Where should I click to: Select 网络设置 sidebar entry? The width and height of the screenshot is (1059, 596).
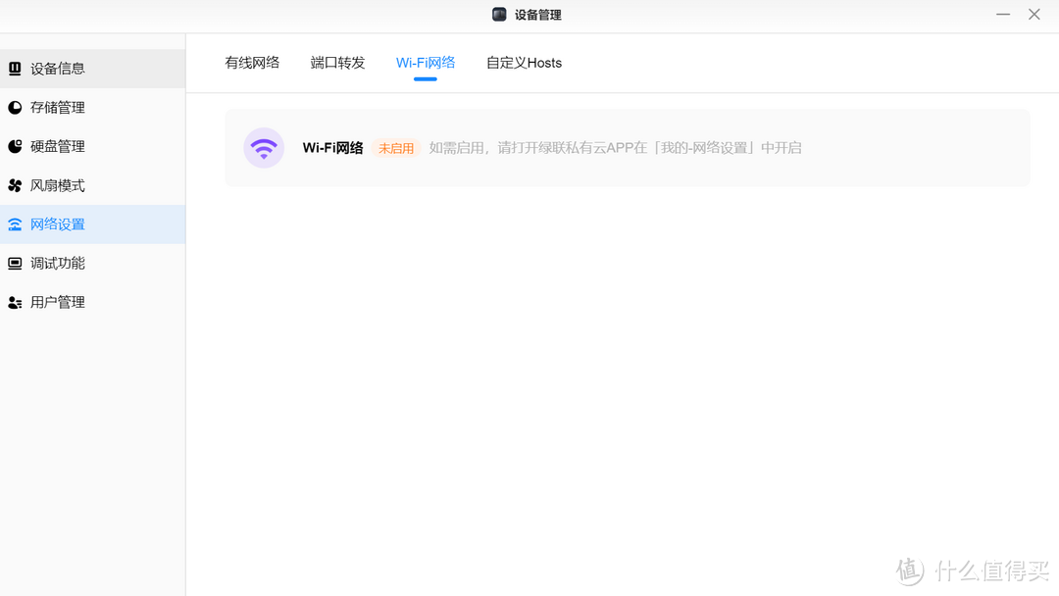(92, 224)
